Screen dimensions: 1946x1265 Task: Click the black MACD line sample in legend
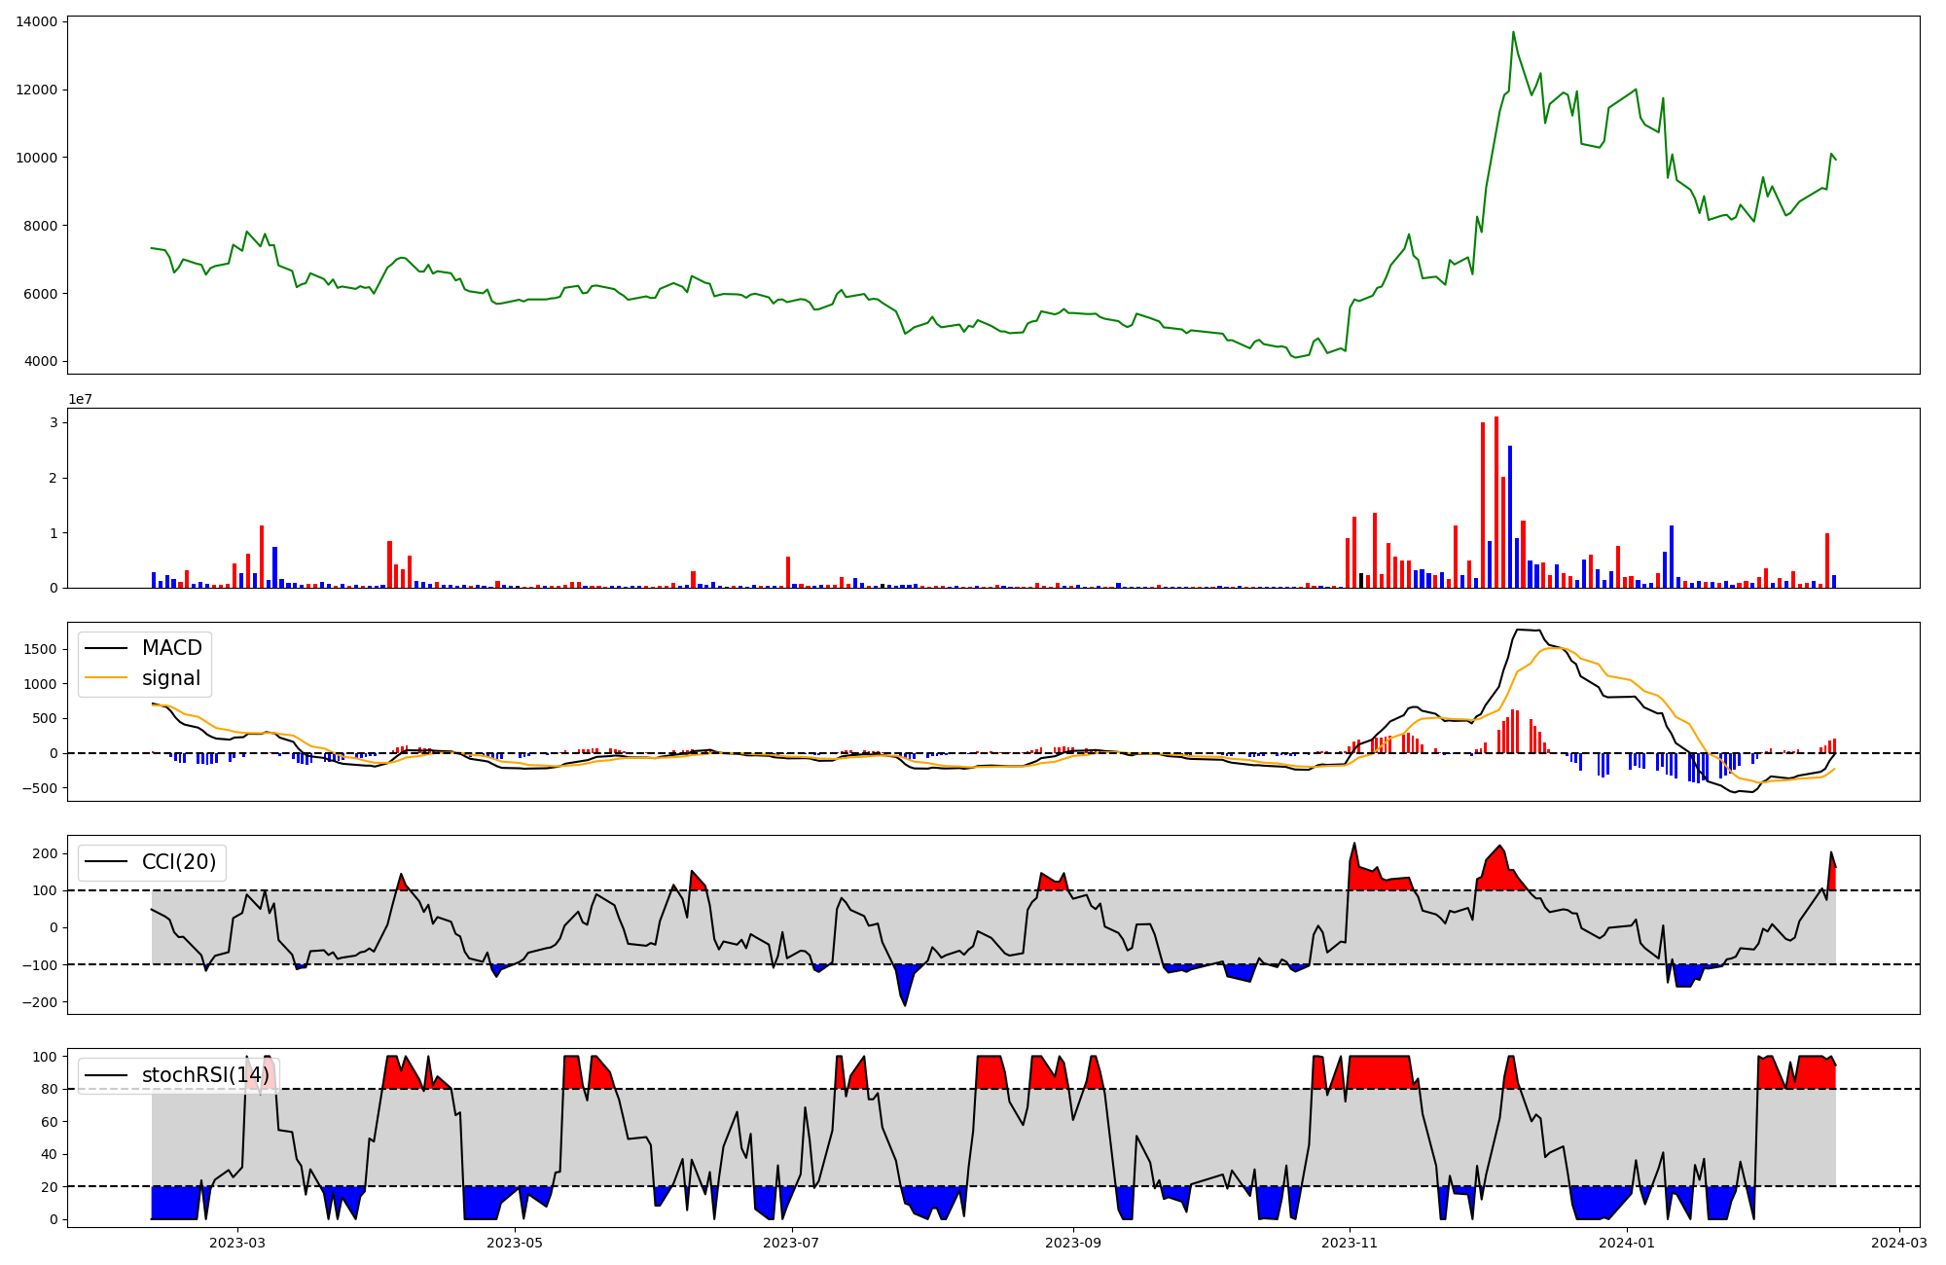(x=106, y=648)
